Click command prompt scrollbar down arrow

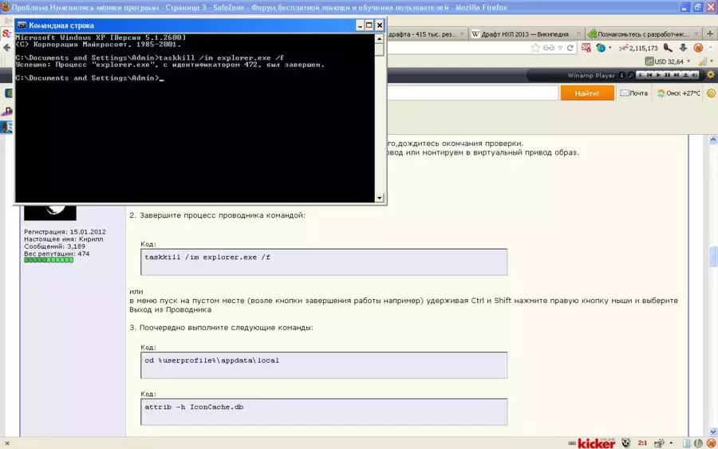tap(379, 198)
